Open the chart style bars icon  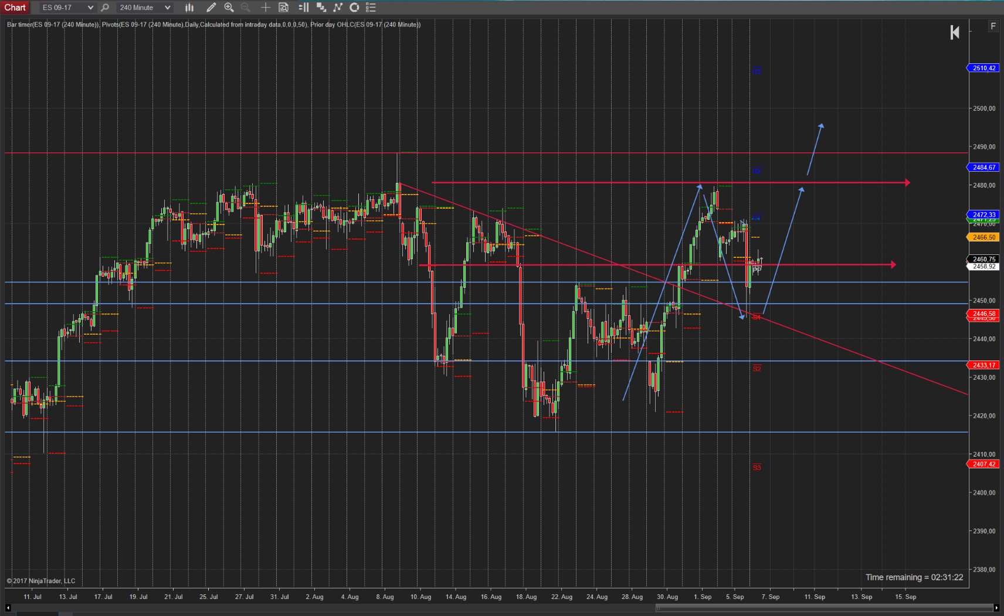[x=189, y=8]
